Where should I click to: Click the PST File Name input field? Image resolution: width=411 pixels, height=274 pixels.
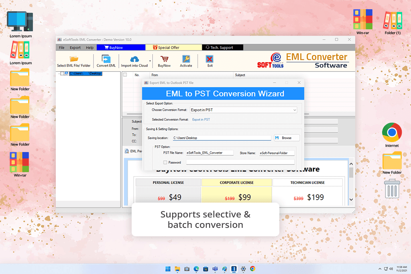[x=210, y=153]
